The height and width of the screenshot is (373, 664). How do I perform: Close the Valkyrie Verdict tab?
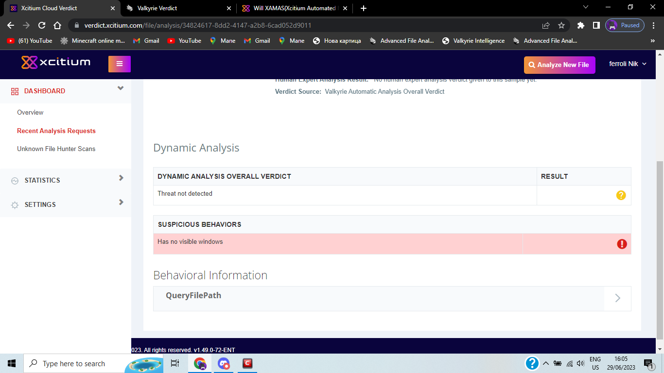229,8
